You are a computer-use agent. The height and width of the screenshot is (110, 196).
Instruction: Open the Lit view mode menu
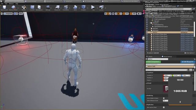click(16, 13)
